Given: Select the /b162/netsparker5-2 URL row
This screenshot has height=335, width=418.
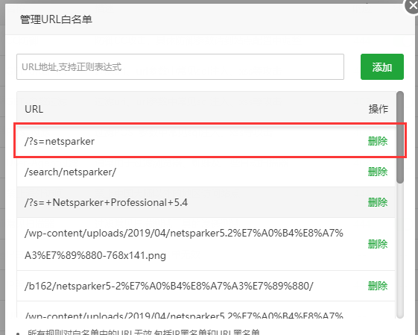Looking at the screenshot, I should tap(206, 286).
